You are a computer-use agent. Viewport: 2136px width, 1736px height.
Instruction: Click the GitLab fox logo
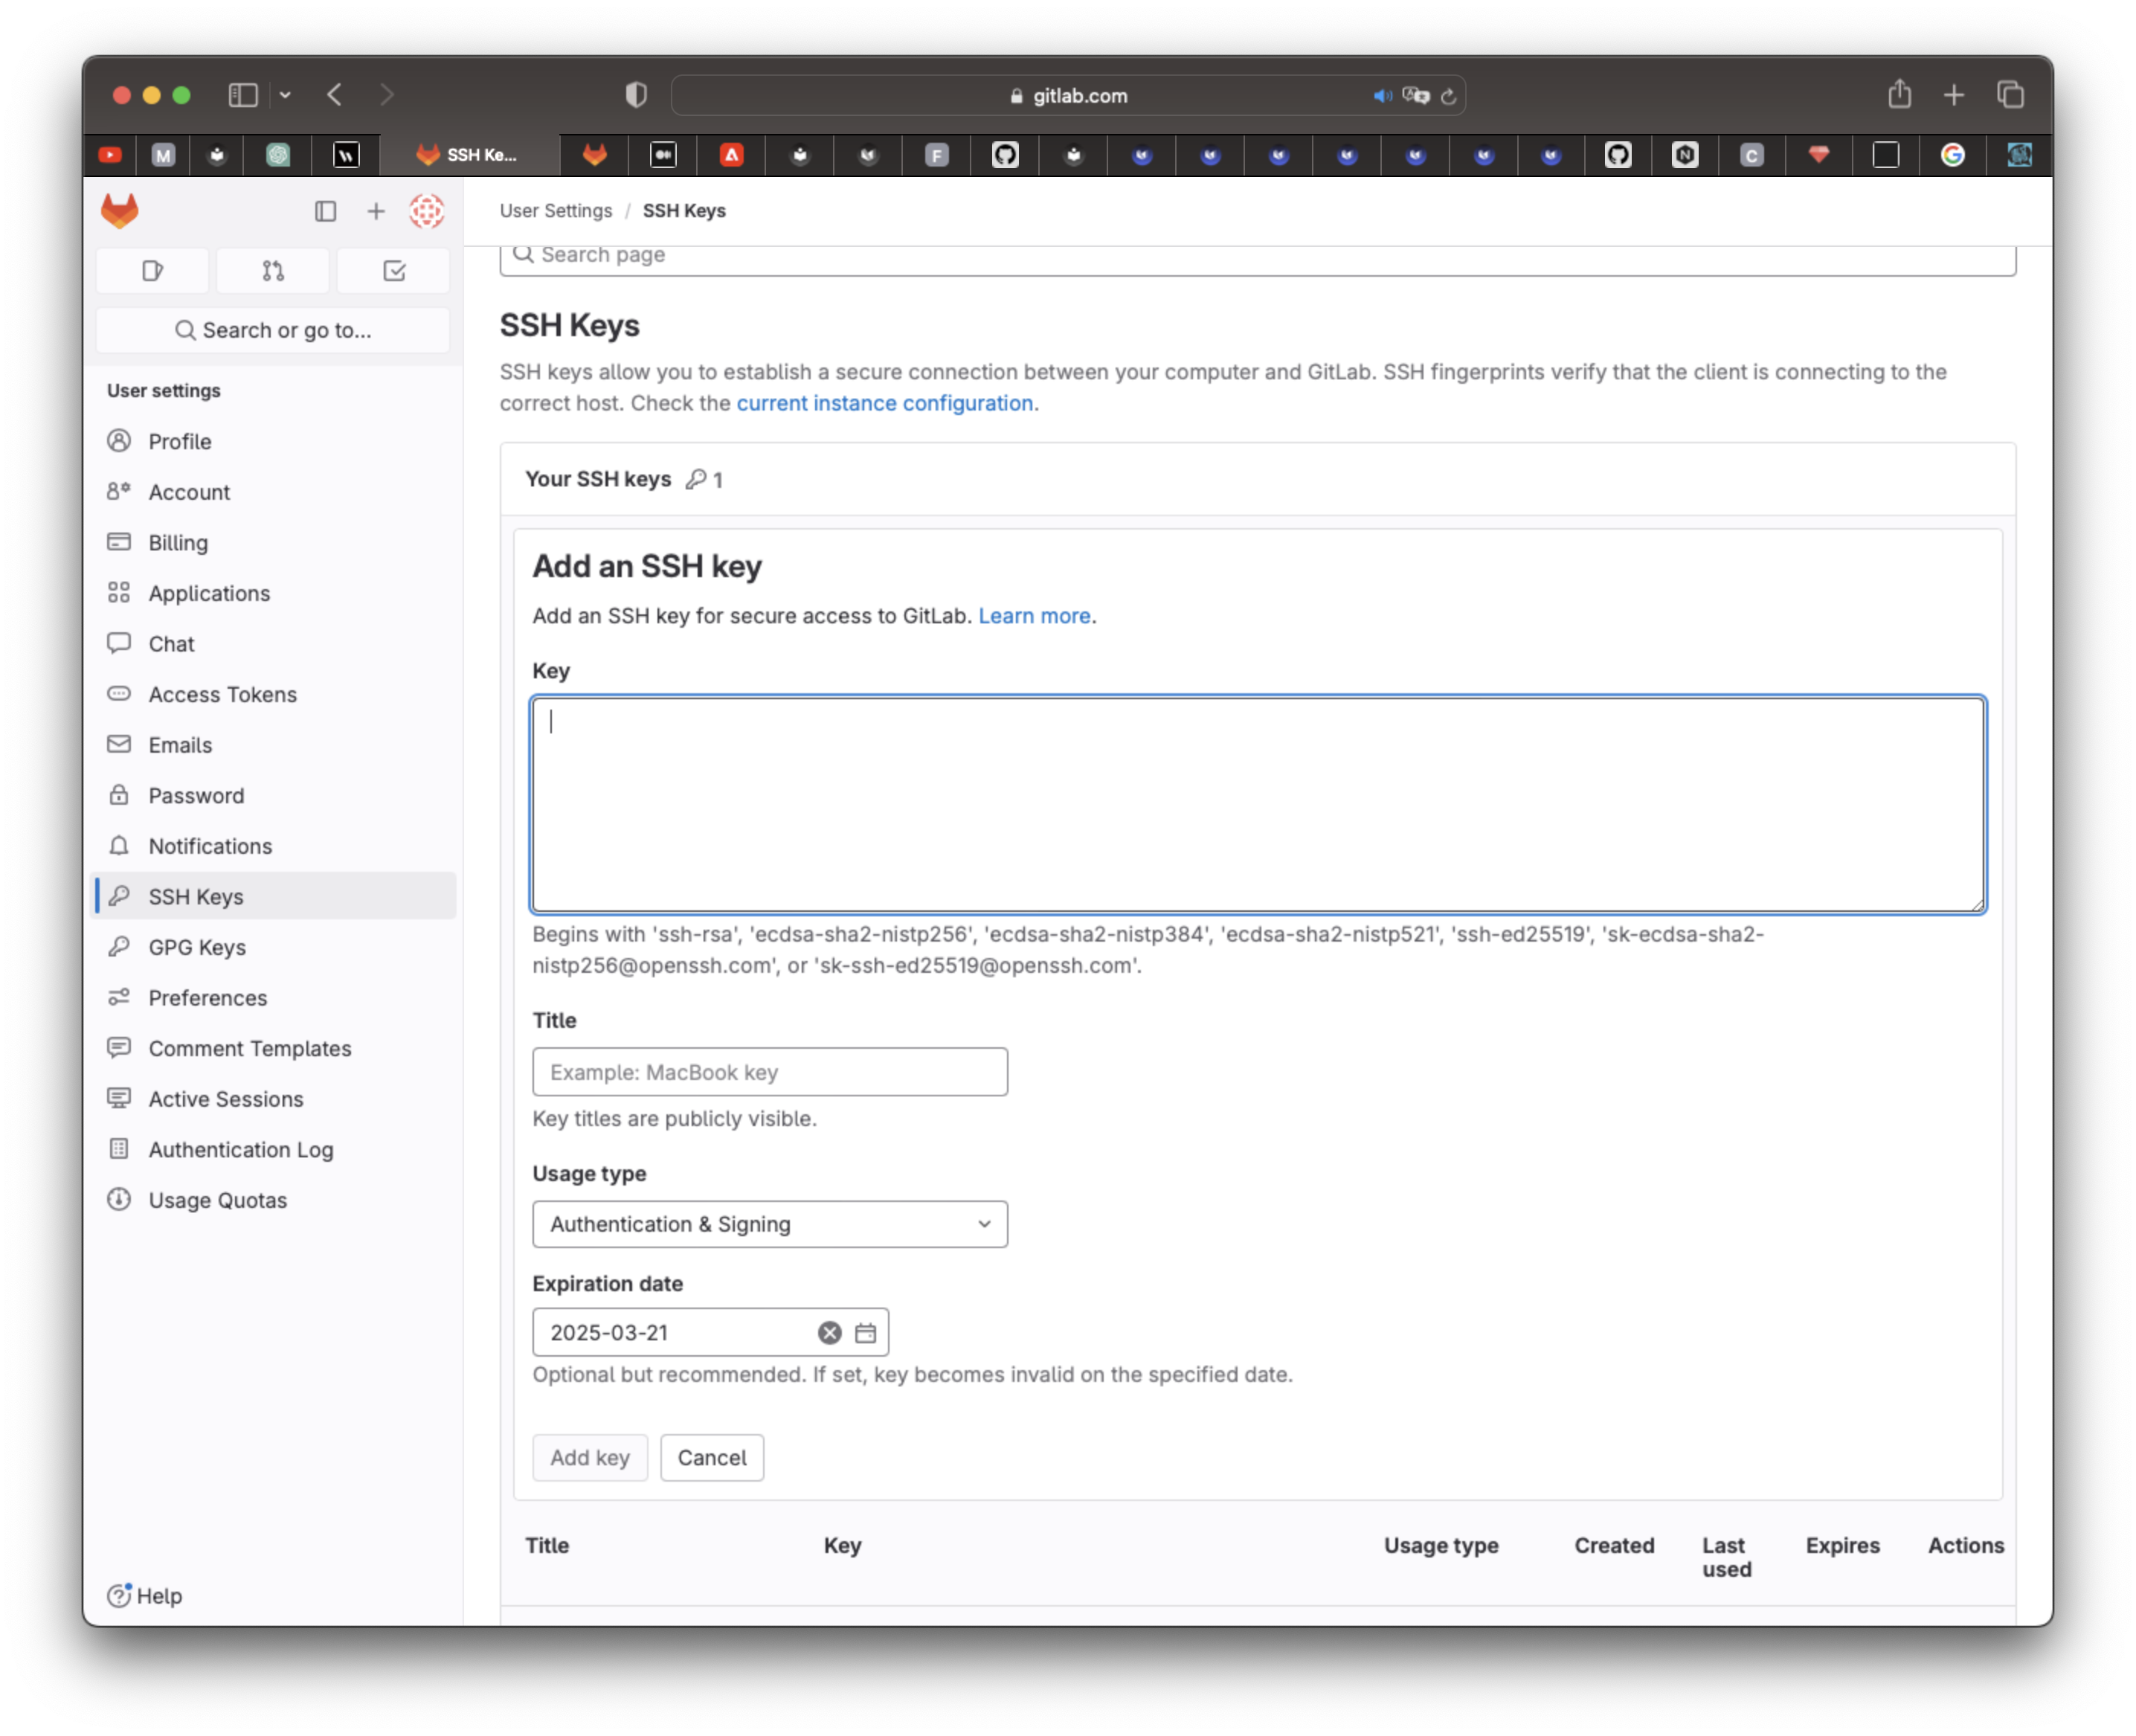click(x=119, y=211)
